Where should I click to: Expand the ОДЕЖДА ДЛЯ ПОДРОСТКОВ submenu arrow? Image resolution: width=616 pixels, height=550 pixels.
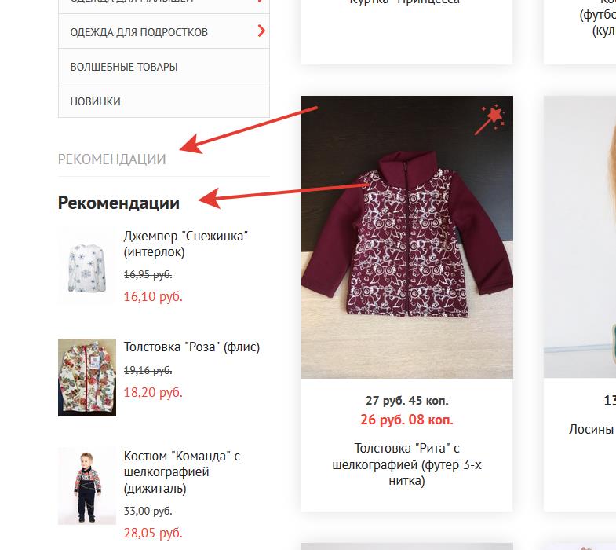[x=261, y=31]
